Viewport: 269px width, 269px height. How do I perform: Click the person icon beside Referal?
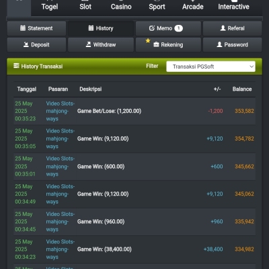(x=223, y=28)
